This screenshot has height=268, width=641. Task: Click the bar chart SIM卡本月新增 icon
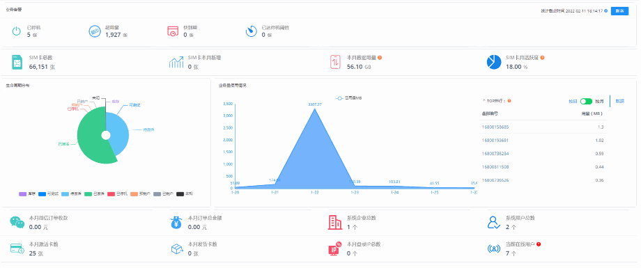[176, 62]
